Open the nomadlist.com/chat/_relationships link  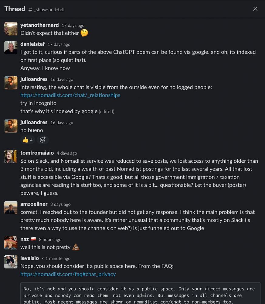coord(70,95)
